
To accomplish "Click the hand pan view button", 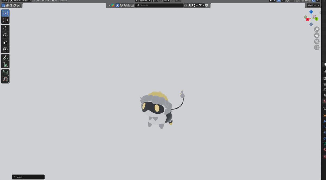I will pos(317,35).
